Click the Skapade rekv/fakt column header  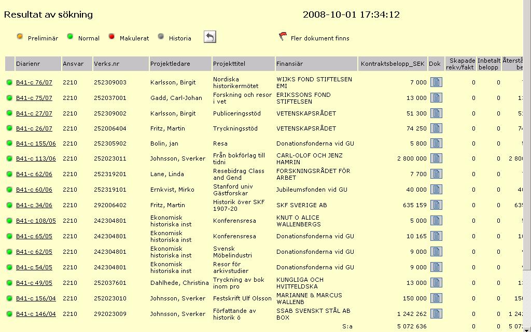click(460, 64)
